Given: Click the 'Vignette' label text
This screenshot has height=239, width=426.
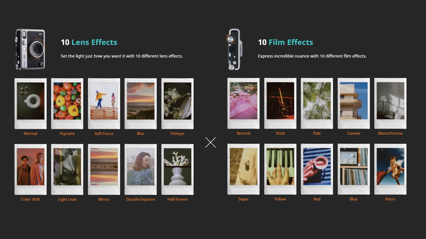Looking at the screenshot, I should click(x=67, y=133).
